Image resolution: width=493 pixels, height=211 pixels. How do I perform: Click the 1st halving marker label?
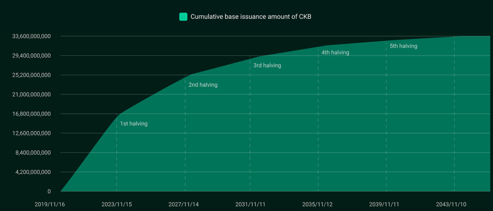(x=134, y=123)
